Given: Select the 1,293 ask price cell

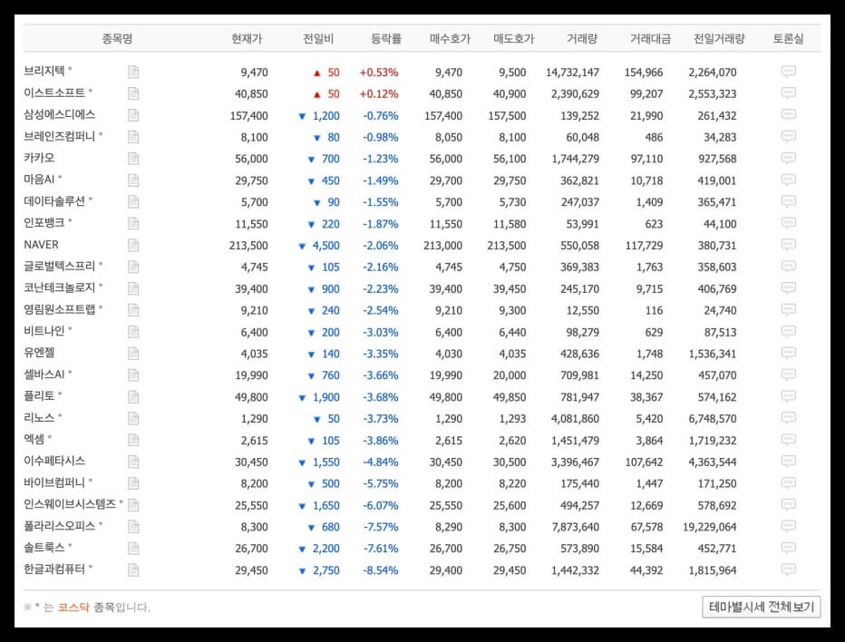Looking at the screenshot, I should pos(512,419).
